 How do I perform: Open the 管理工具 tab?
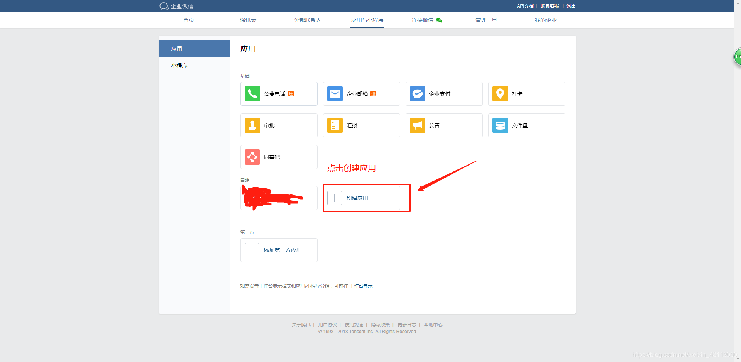coord(486,20)
